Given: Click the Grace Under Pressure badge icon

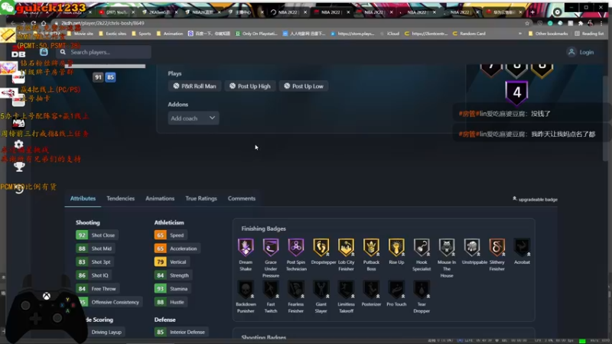Looking at the screenshot, I should click(x=271, y=247).
